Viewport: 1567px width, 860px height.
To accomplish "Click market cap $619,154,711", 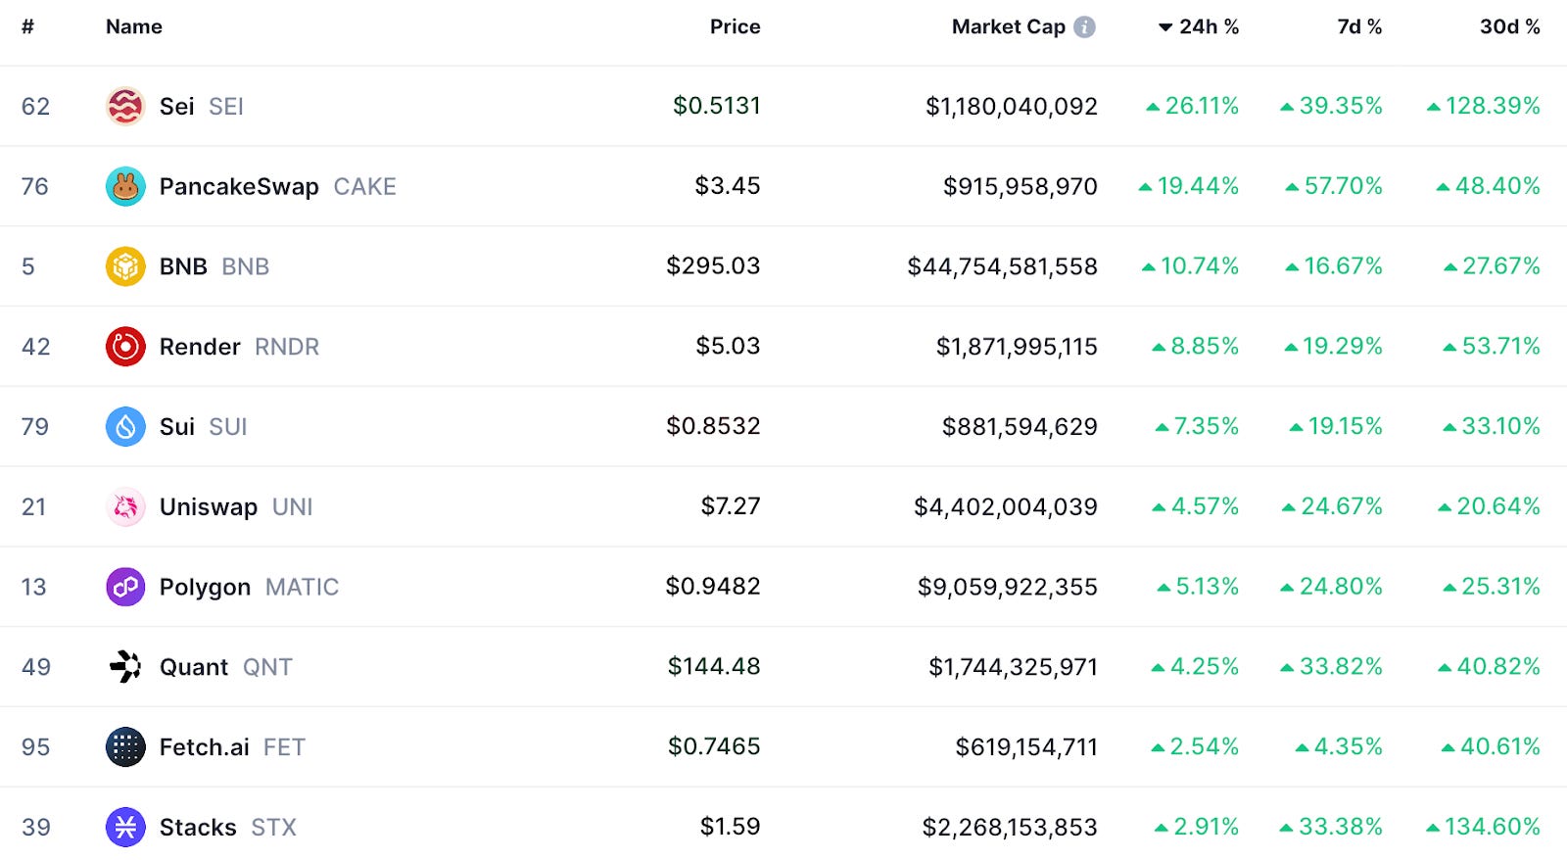I will tap(1026, 747).
